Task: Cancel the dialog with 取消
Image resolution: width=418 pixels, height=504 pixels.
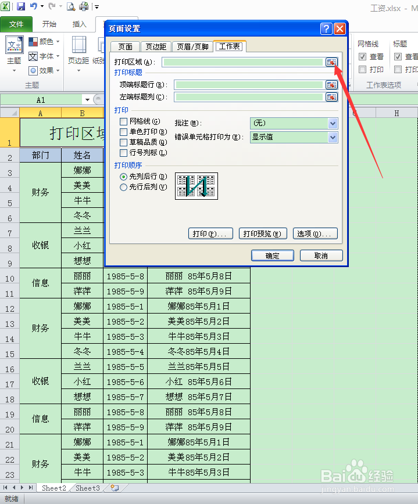Action: pos(321,256)
